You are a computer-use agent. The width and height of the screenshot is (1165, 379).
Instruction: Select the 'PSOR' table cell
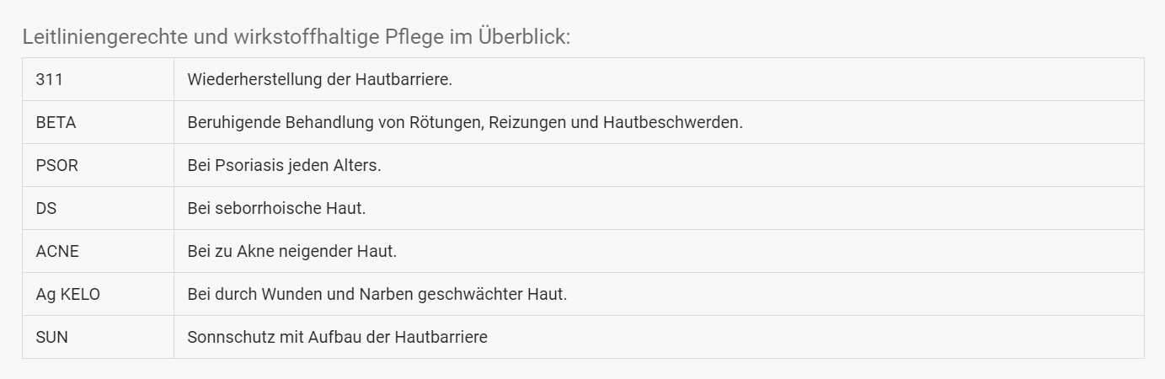click(56, 165)
